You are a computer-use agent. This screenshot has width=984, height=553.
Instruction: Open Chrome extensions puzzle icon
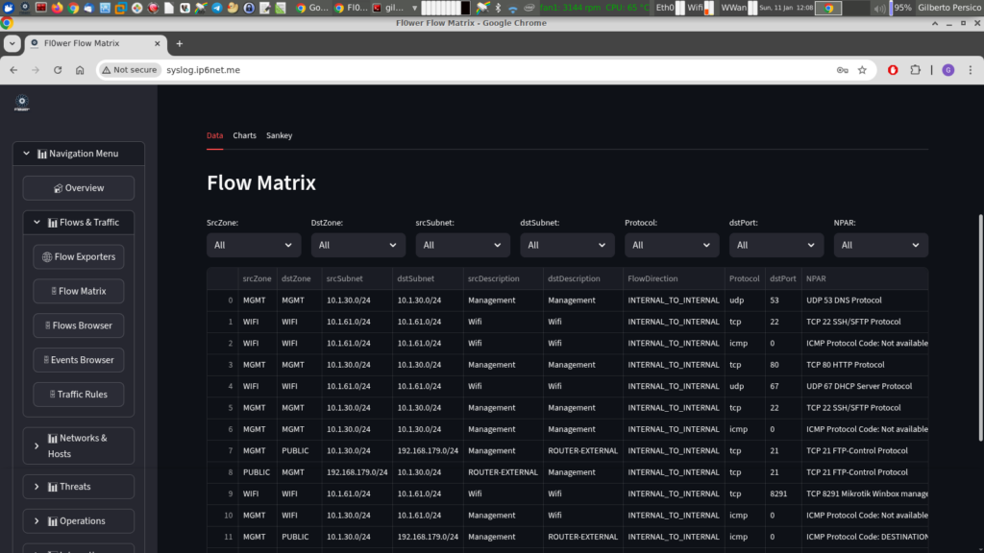pyautogui.click(x=915, y=70)
